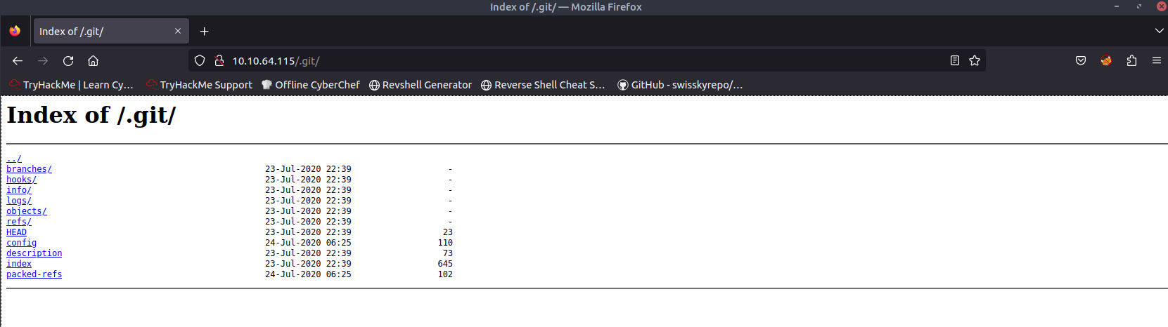Image resolution: width=1168 pixels, height=327 pixels.
Task: Click the address bar URL field
Action: click(587, 61)
